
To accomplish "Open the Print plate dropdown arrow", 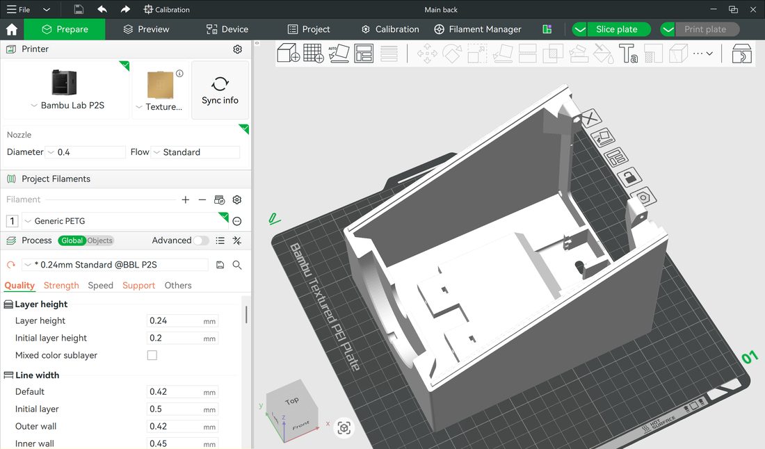I will 668,29.
